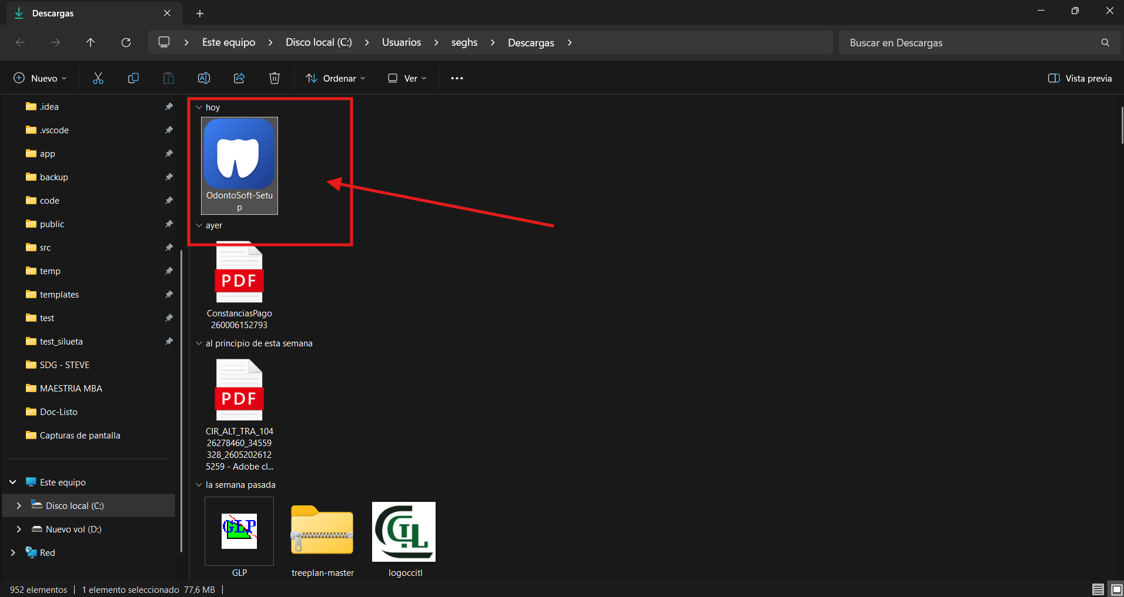Switch to details list view icon
Screen dimensions: 1124x597
pos(1098,589)
